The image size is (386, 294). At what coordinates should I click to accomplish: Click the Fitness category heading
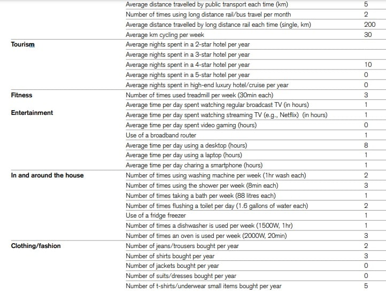point(21,95)
